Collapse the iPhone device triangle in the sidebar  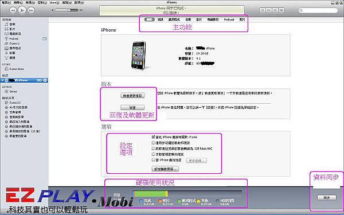click(x=3, y=80)
